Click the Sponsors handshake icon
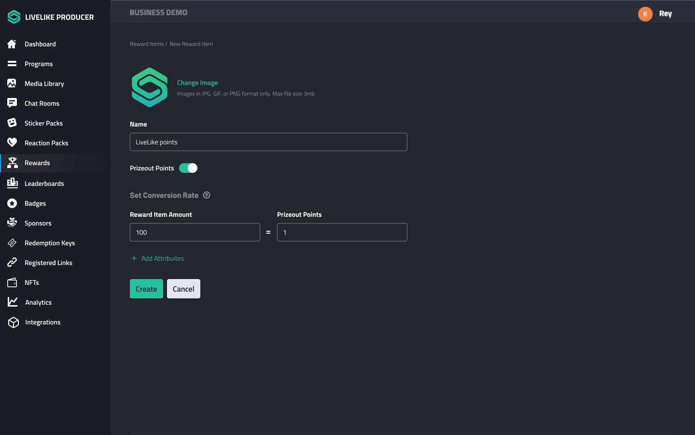Viewport: 695px width, 435px height. click(x=12, y=223)
